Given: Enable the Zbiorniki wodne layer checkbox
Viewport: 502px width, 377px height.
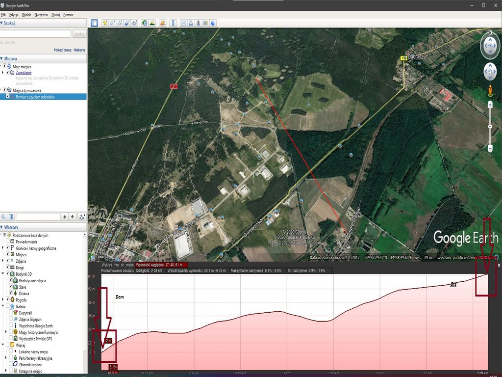Looking at the screenshot, I should coord(11,364).
